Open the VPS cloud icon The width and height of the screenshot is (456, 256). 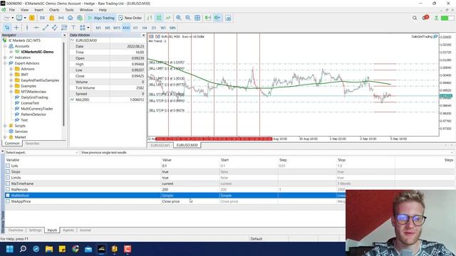[x=71, y=18]
